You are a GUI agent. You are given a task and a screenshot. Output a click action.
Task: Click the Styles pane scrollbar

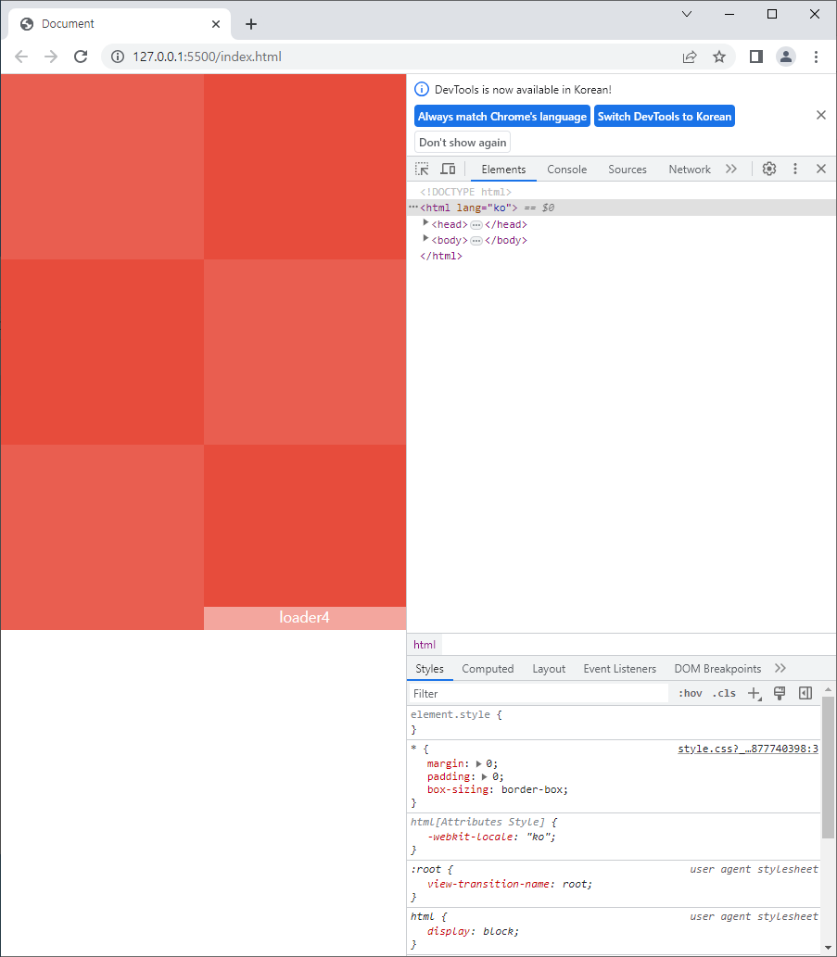pyautogui.click(x=828, y=768)
